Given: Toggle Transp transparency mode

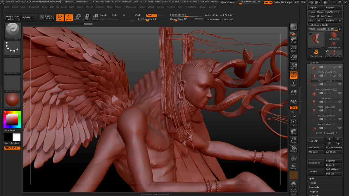Looking at the screenshot, I should tap(293, 166).
